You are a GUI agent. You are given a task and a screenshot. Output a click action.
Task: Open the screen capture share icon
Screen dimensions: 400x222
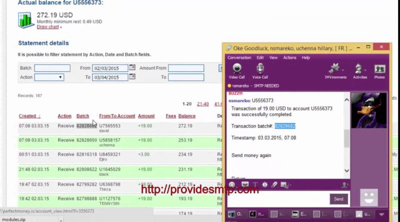(x=283, y=185)
